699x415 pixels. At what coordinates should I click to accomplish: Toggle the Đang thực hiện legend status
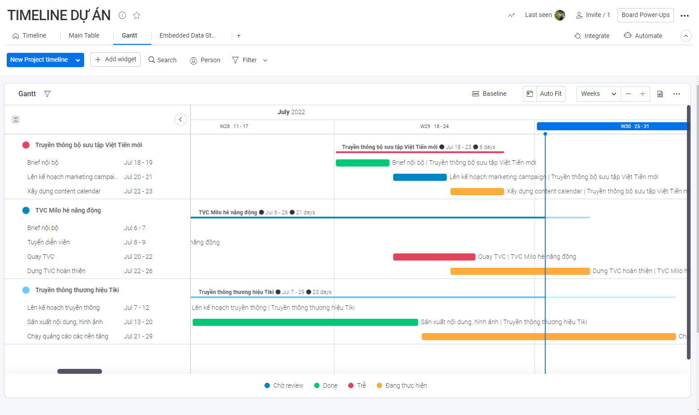coord(401,385)
